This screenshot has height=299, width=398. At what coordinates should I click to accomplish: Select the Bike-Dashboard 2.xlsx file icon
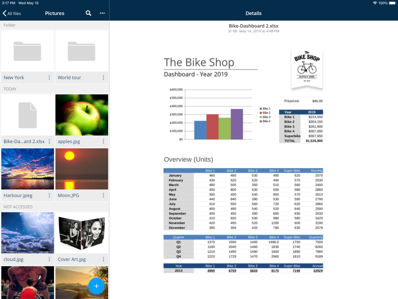pos(27,115)
